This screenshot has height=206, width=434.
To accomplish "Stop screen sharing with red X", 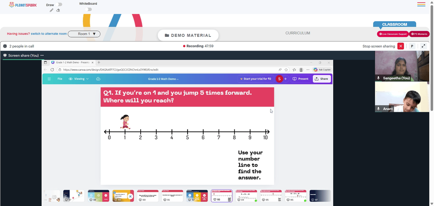I will 401,46.
